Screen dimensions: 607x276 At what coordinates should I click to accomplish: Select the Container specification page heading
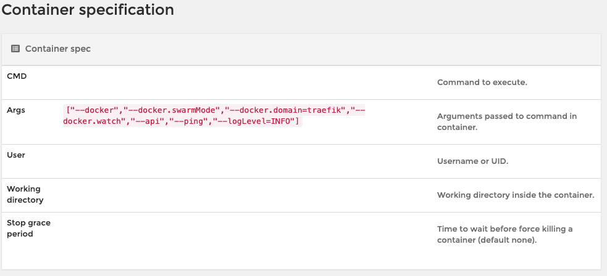click(x=88, y=10)
